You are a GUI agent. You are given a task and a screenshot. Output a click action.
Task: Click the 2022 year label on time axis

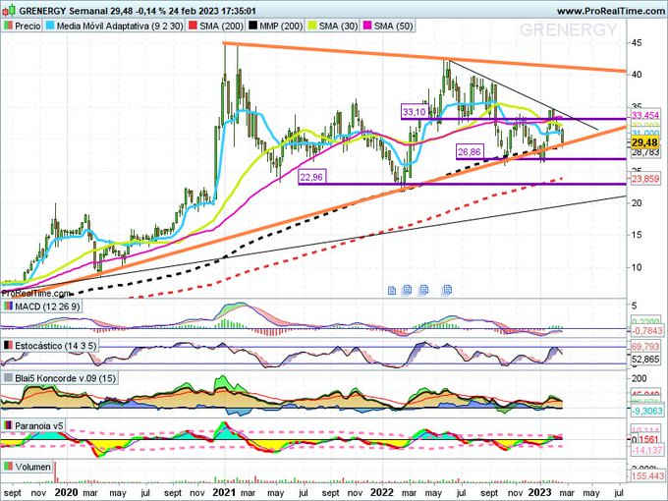(382, 492)
